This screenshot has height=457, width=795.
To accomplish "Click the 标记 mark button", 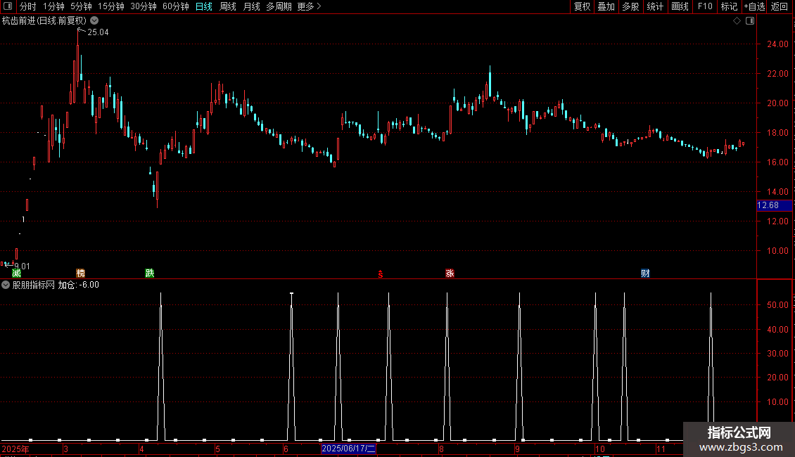I will (729, 6).
